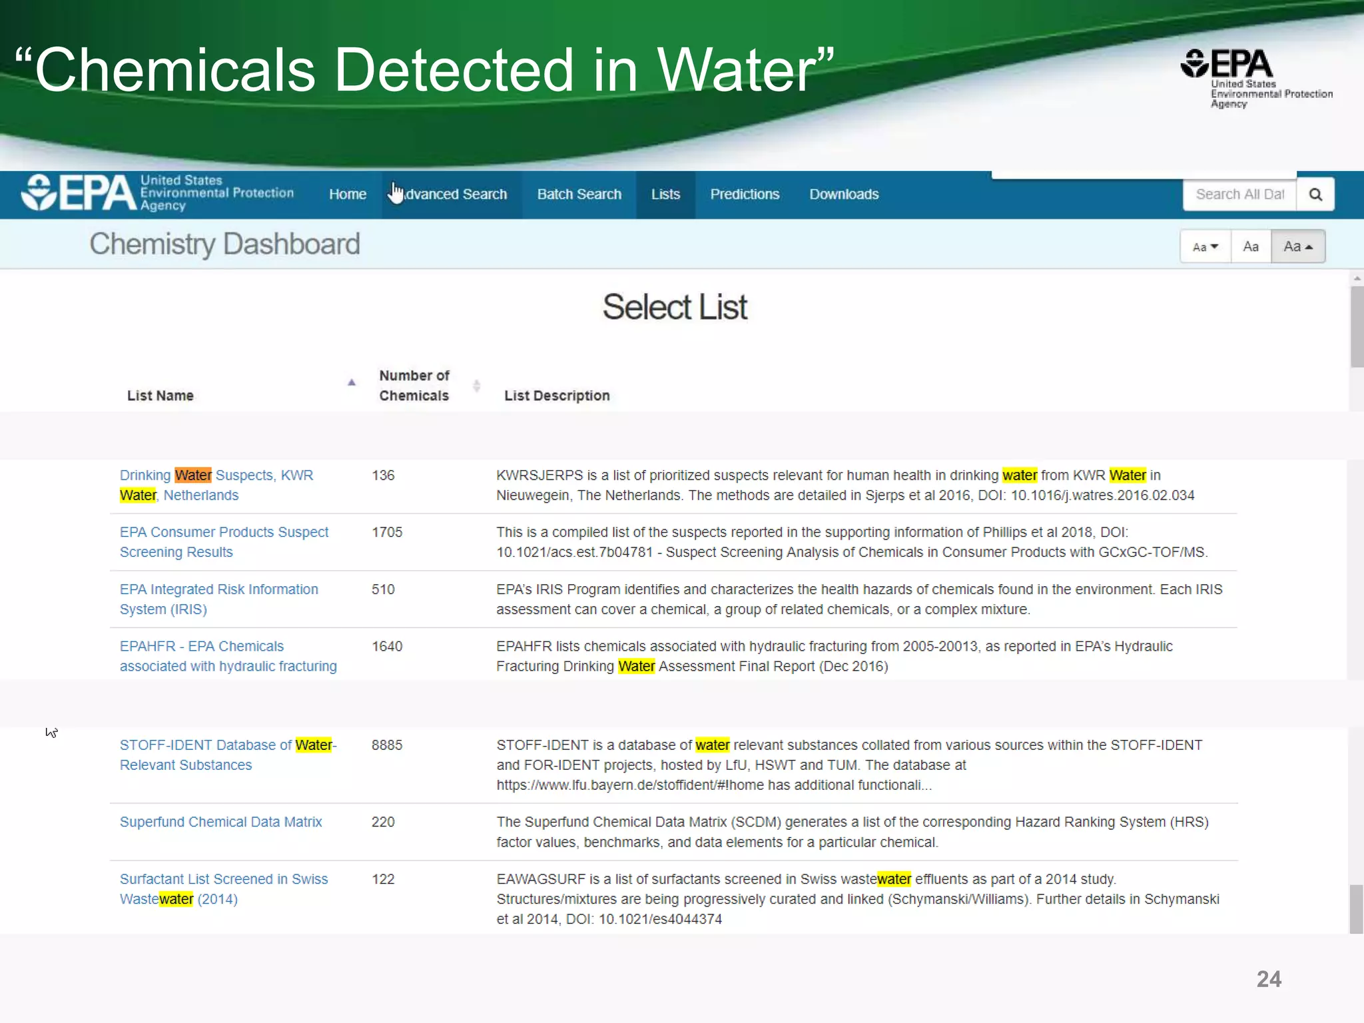
Task: Click the lower page scrollbar thumb
Action: (x=1357, y=909)
